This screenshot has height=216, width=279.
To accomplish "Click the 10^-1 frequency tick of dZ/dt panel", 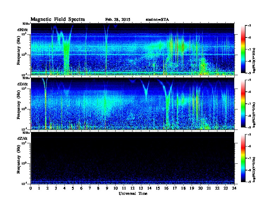I will pyautogui.click(x=24, y=184).
